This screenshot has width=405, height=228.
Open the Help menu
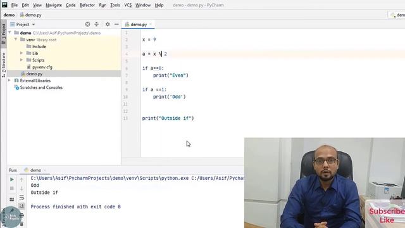(x=159, y=5)
